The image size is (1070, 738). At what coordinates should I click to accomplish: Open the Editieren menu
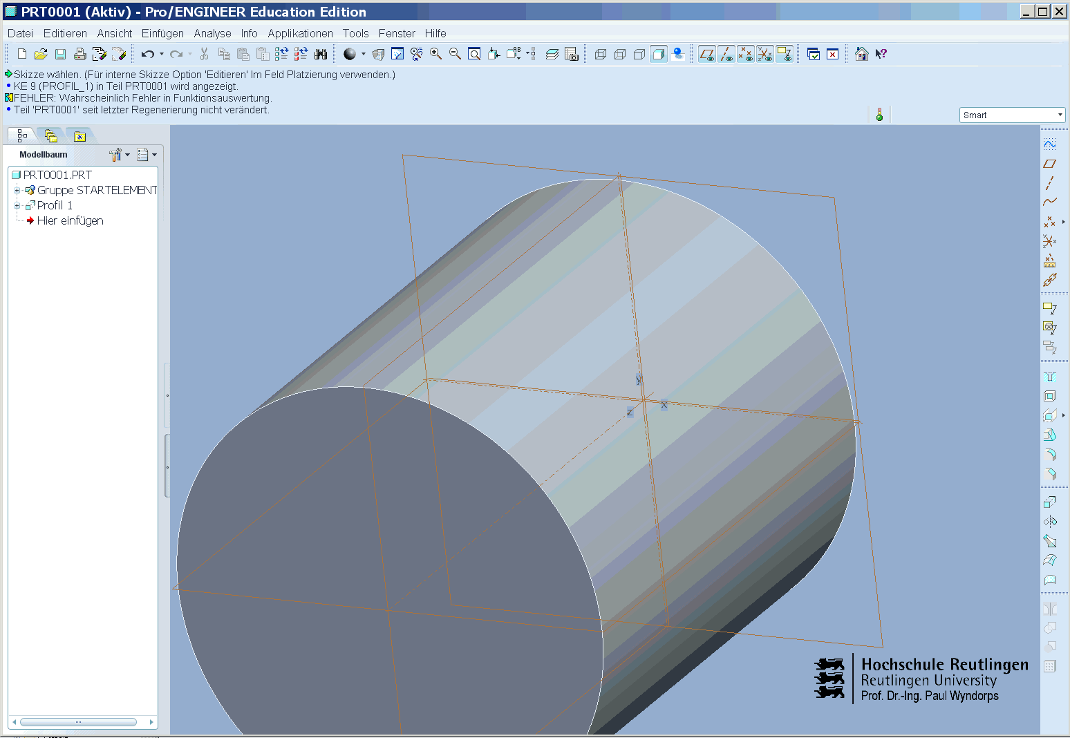coord(65,33)
